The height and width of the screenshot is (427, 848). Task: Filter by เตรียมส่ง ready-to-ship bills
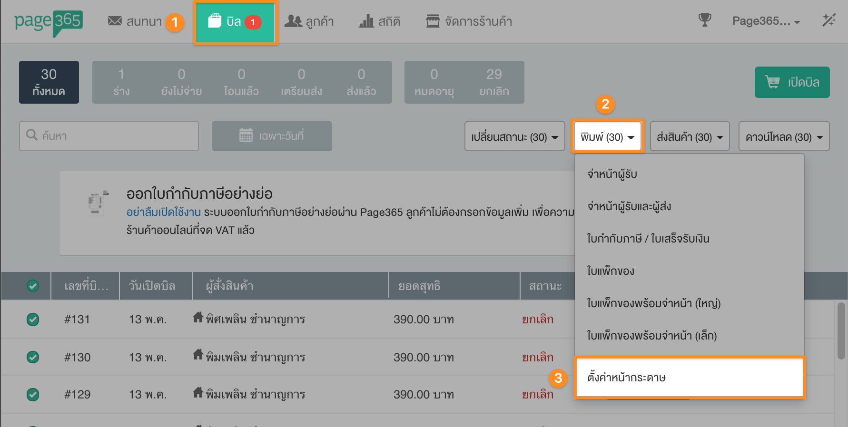point(301,82)
